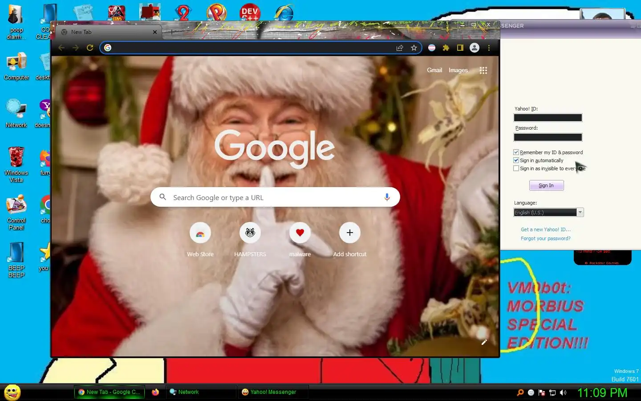Click the 11:09 PM clock
The width and height of the screenshot is (641, 401).
pyautogui.click(x=602, y=393)
